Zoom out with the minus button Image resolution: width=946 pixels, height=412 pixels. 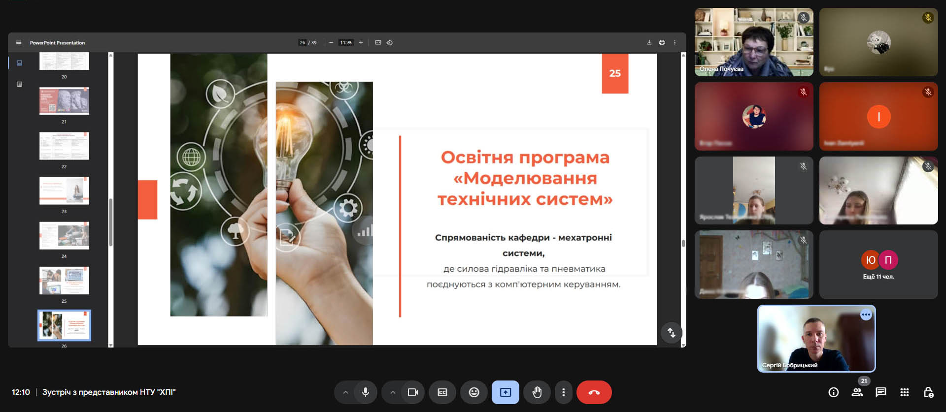point(331,43)
